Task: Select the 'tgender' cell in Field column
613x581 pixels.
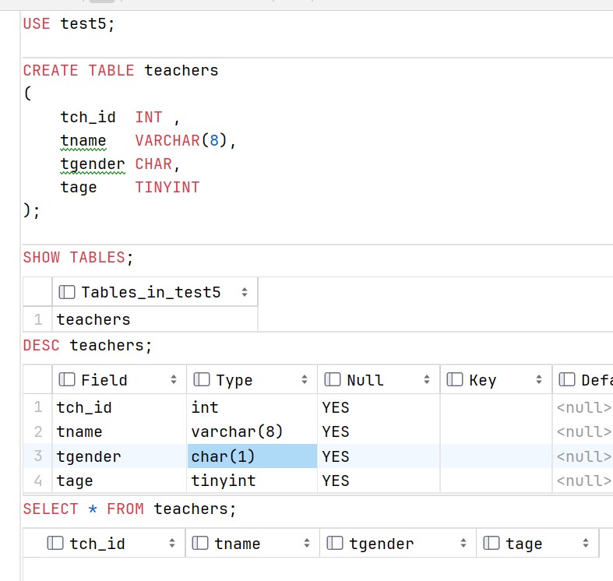Action: point(119,456)
